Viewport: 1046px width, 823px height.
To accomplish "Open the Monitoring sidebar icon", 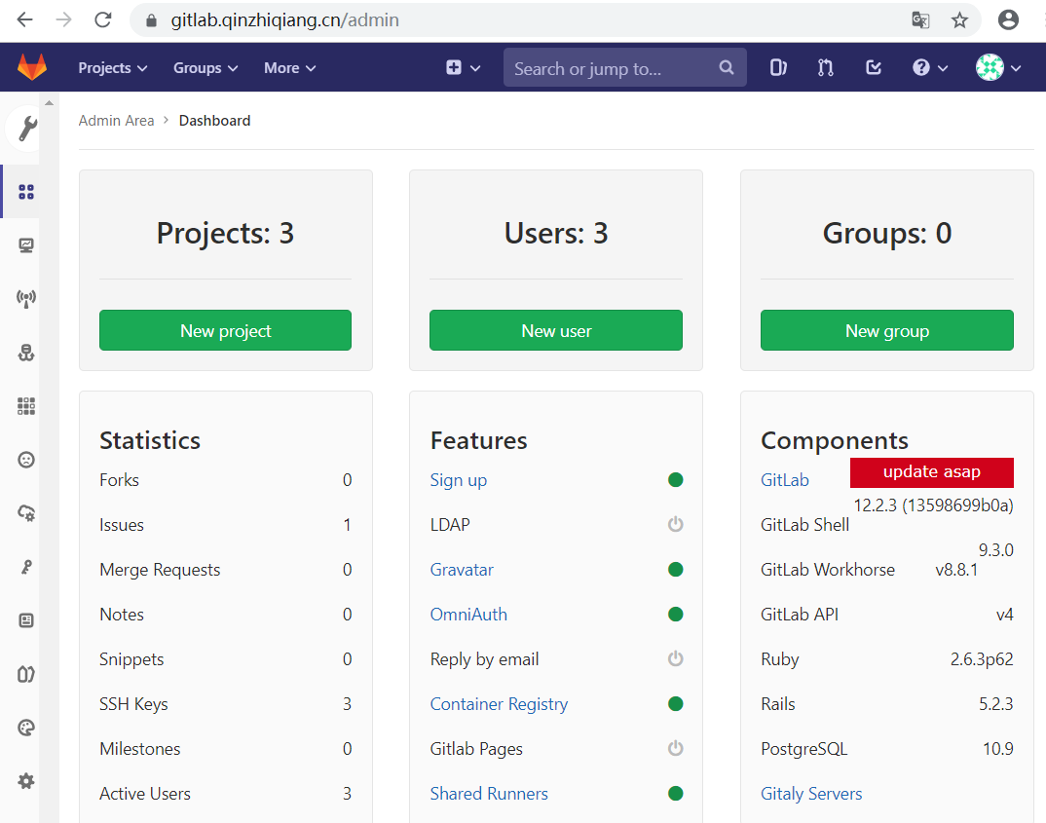I will click(x=26, y=245).
